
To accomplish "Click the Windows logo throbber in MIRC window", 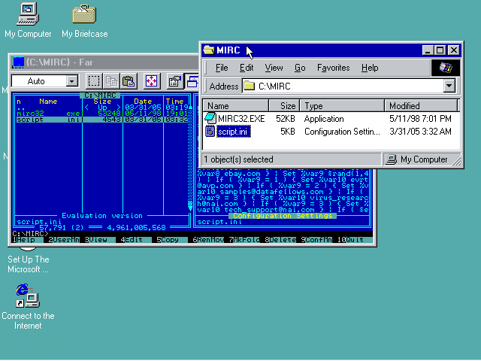I will pos(446,68).
